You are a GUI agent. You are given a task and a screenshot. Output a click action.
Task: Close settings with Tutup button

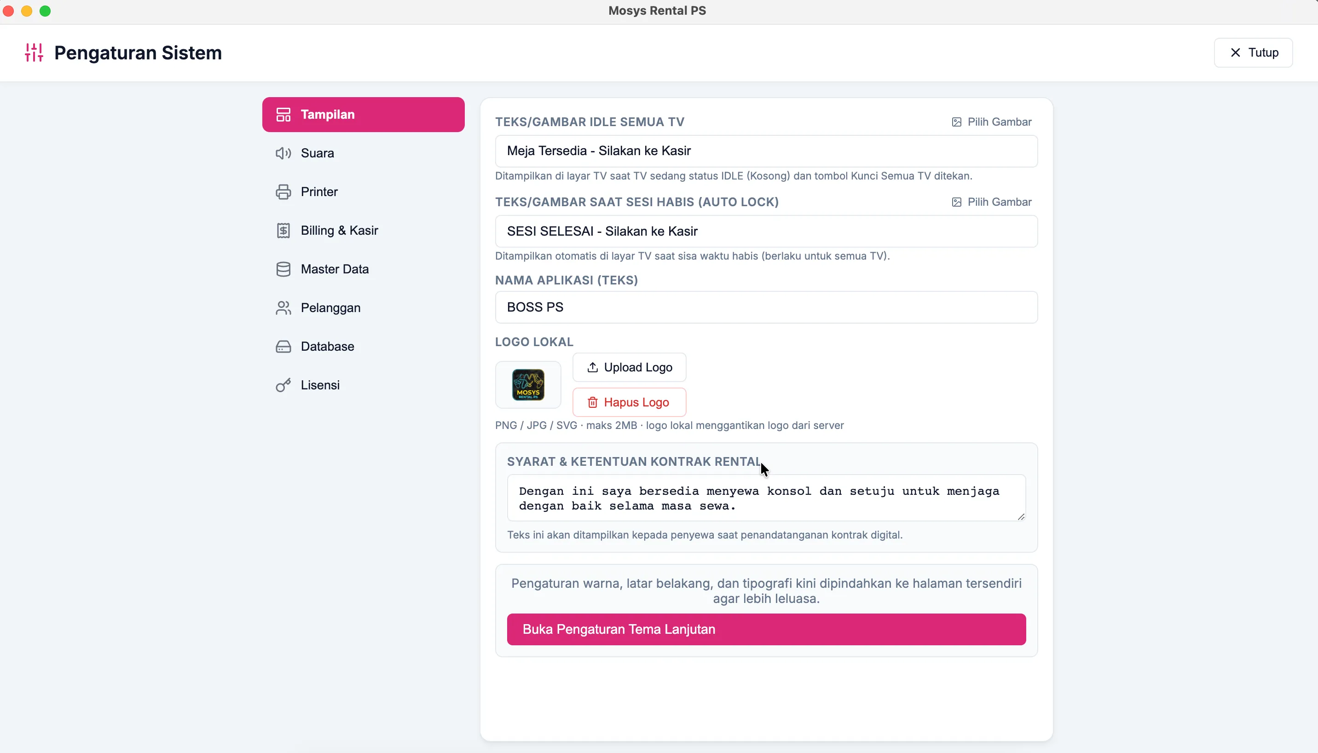[1254, 52]
